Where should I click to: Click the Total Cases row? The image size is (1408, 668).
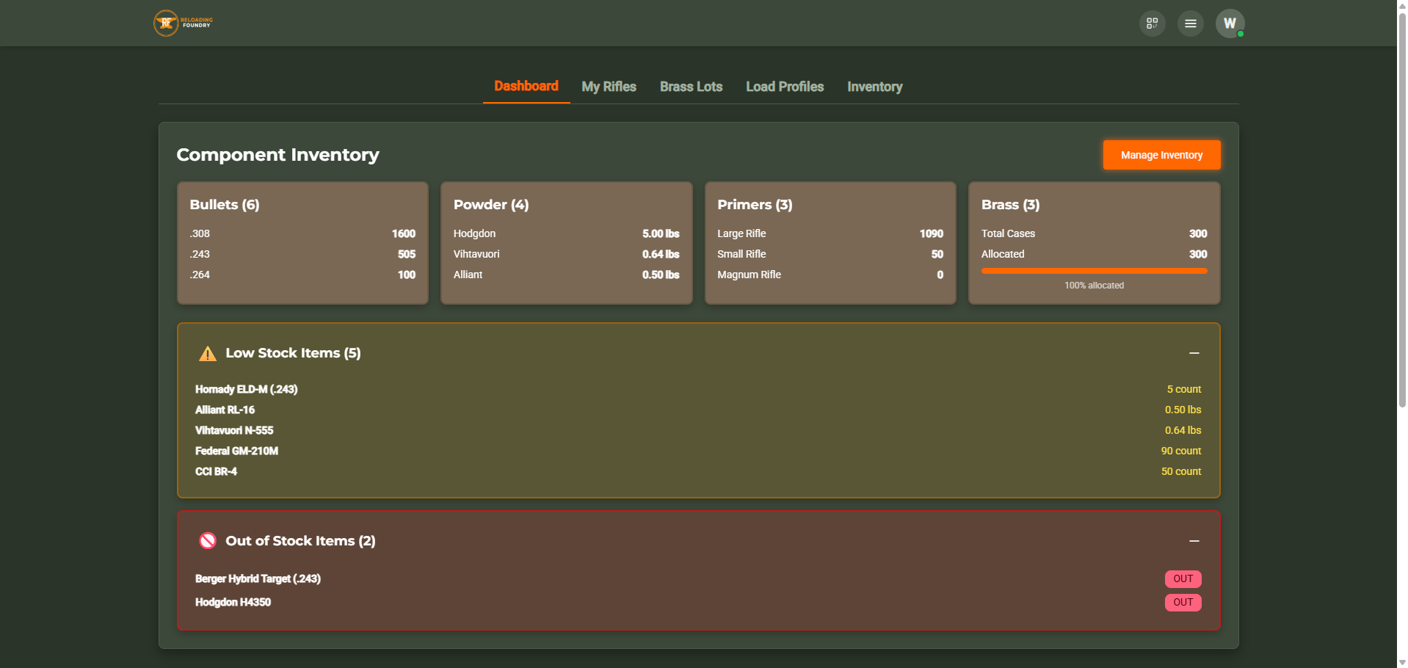point(1094,233)
